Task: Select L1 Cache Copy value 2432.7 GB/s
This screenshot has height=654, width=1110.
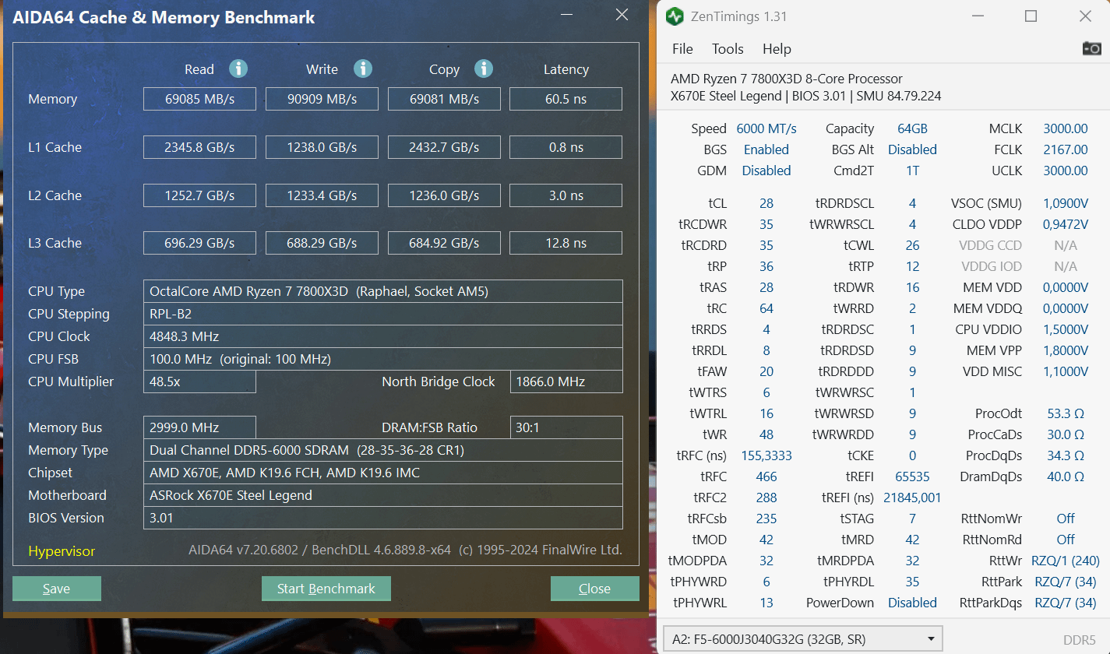Action: pyautogui.click(x=444, y=147)
